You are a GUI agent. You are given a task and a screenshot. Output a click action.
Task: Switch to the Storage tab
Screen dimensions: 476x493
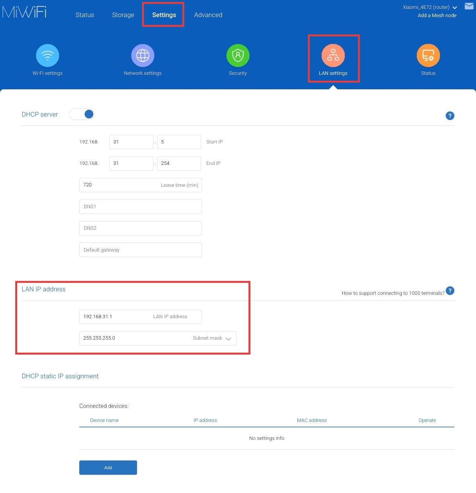pos(123,15)
